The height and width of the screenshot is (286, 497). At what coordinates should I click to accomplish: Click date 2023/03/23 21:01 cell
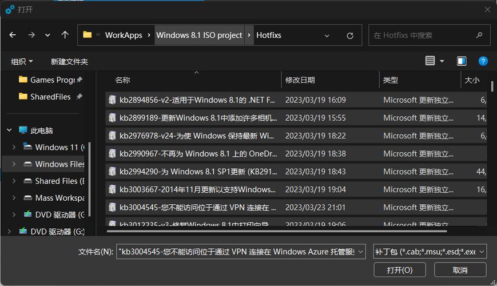click(315, 208)
